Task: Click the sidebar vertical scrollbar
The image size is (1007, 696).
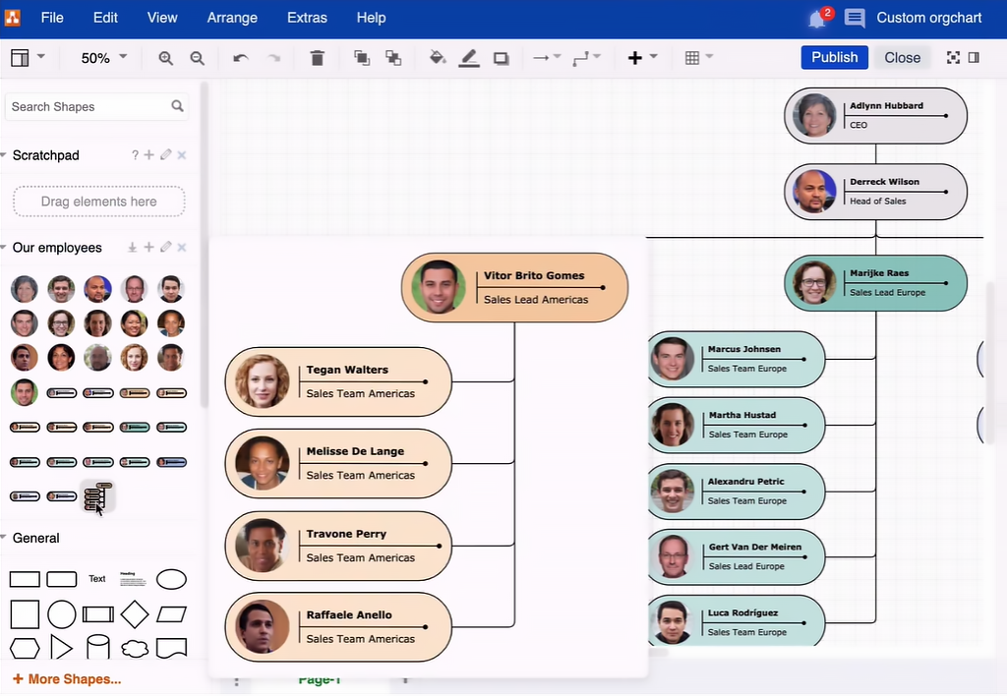Action: [205, 244]
